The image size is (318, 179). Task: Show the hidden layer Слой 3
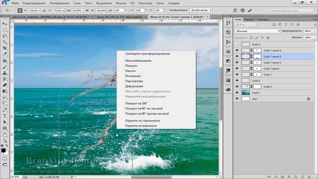[x=237, y=44]
